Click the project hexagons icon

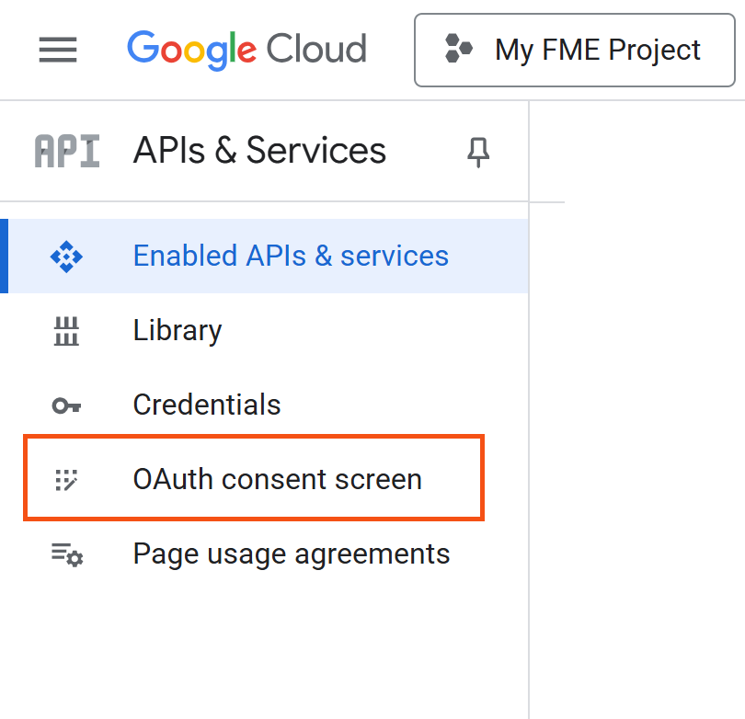[459, 49]
